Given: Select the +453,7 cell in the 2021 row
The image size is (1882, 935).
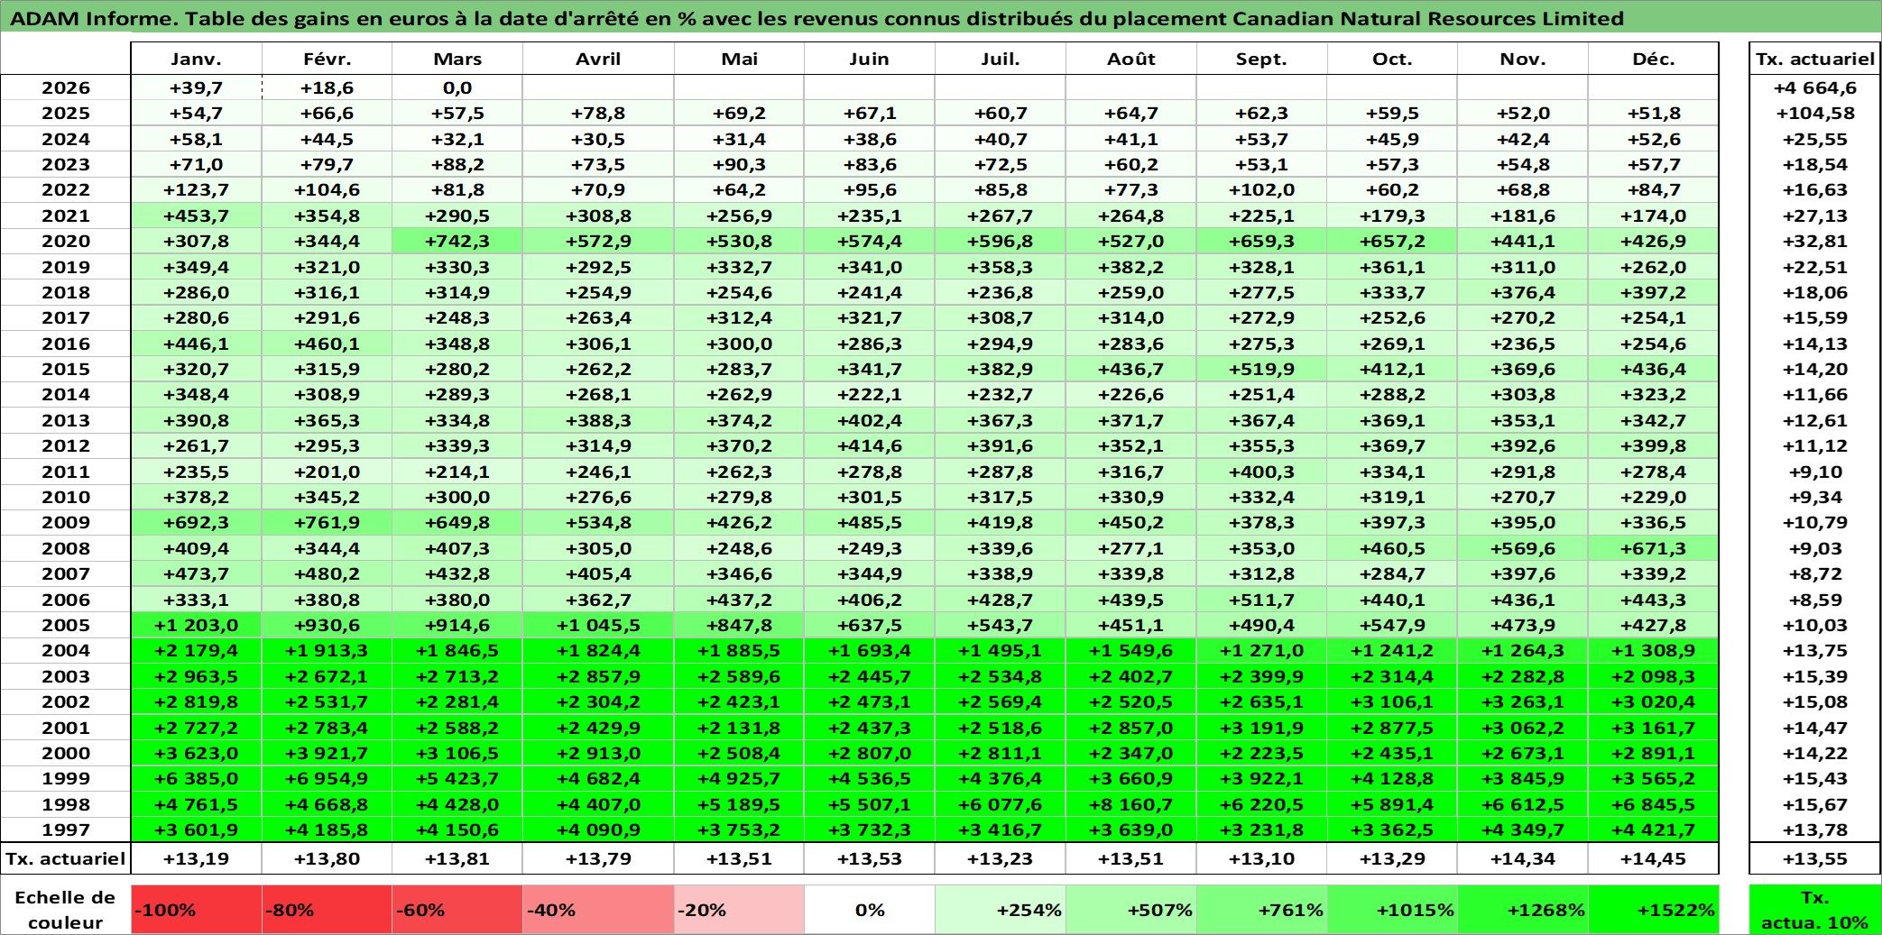Looking at the screenshot, I should [x=197, y=215].
